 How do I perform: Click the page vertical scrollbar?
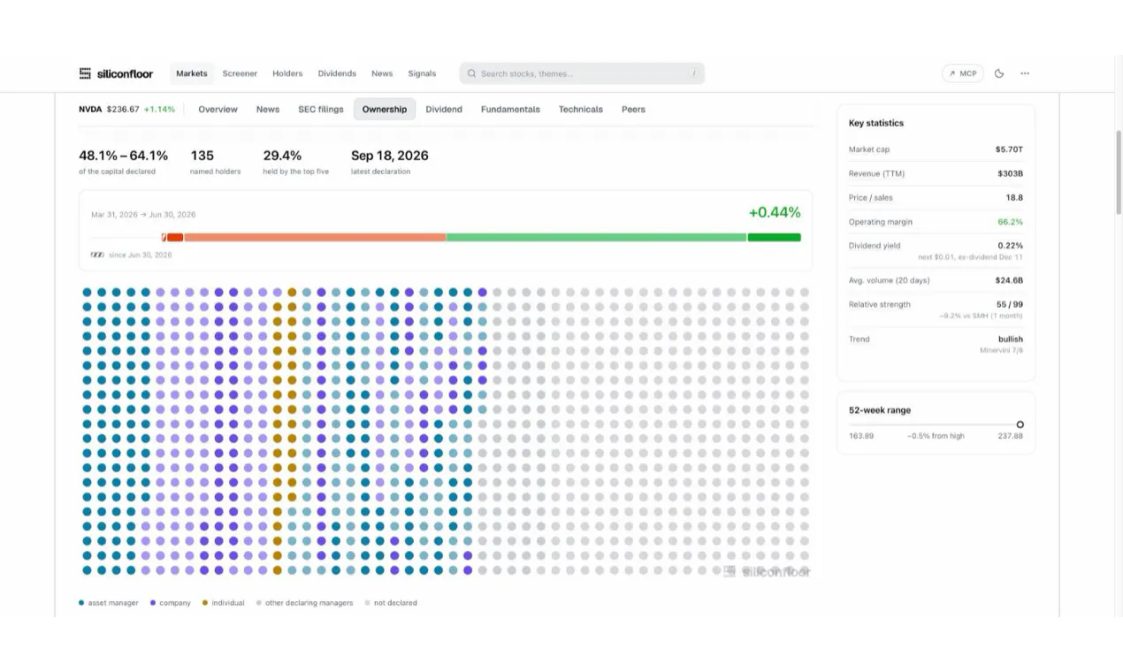[x=1119, y=172]
